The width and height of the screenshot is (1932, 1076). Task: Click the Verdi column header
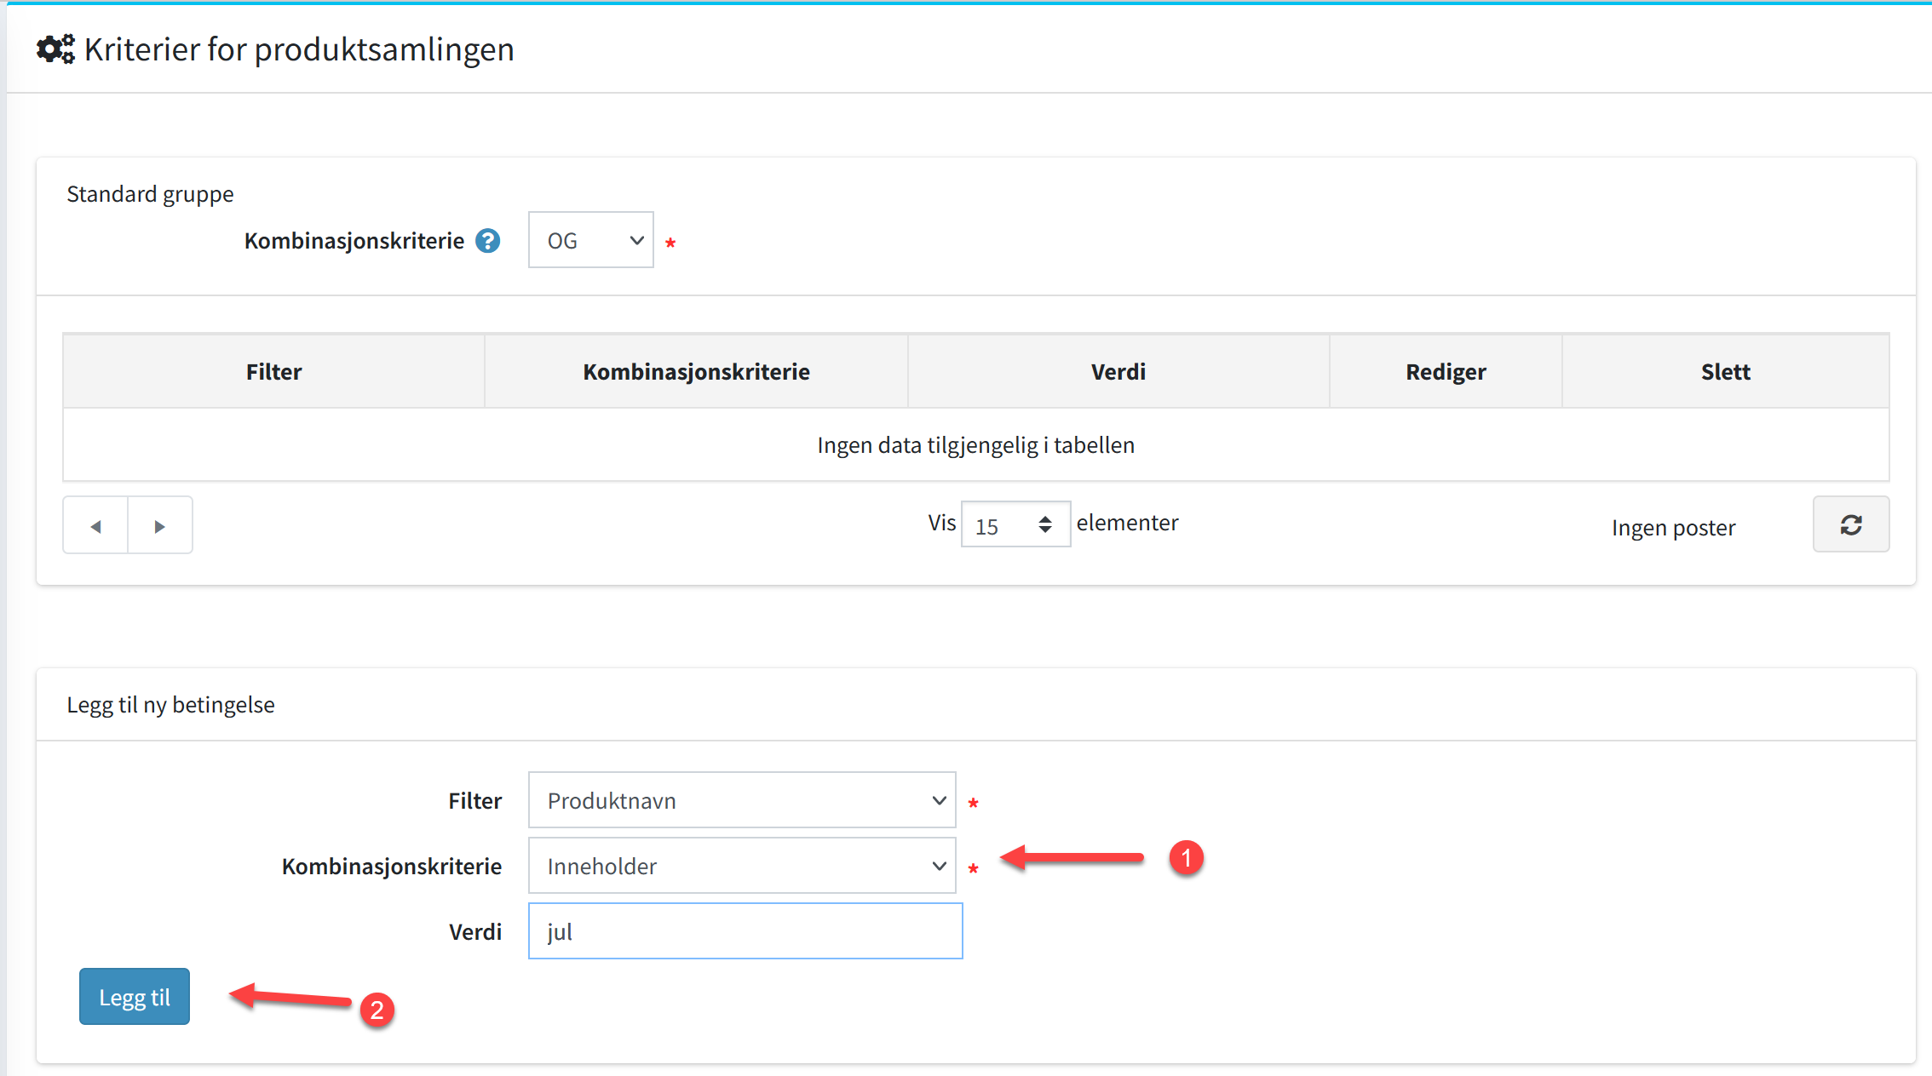1118,372
